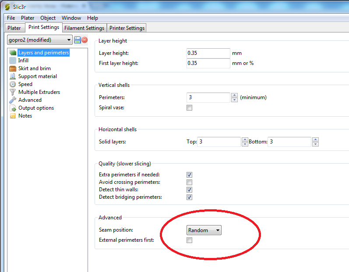Open the Seam position dropdown
Image resolution: width=349 pixels, height=272 pixels.
204,230
